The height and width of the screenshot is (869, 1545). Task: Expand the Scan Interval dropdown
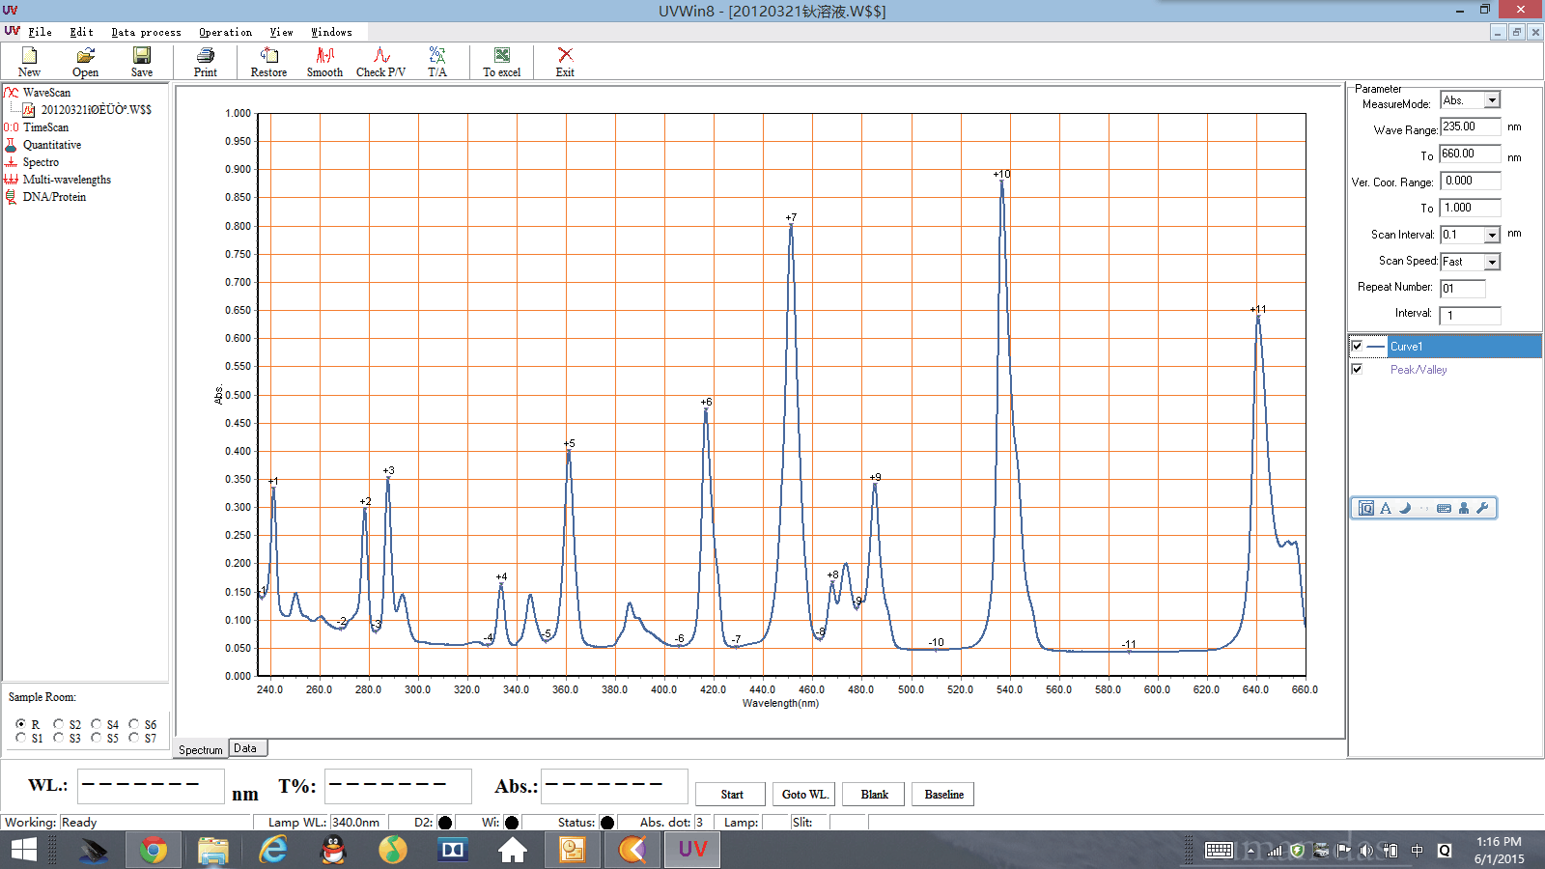click(x=1492, y=235)
